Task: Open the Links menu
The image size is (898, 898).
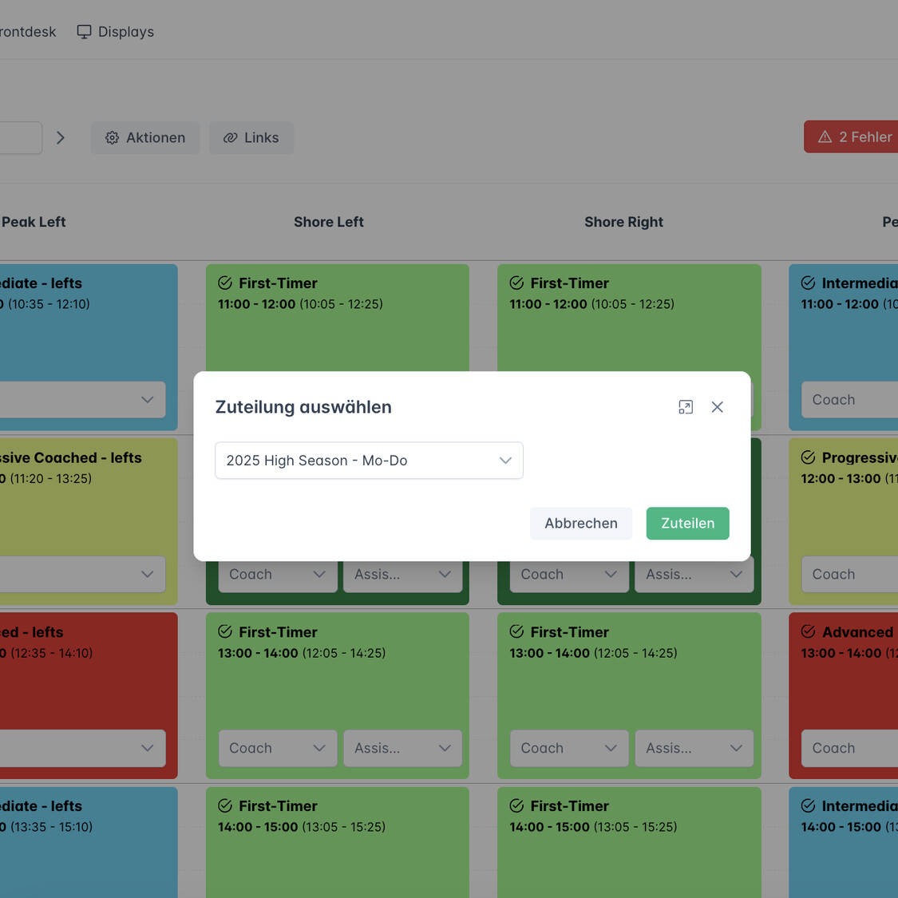Action: coord(251,138)
